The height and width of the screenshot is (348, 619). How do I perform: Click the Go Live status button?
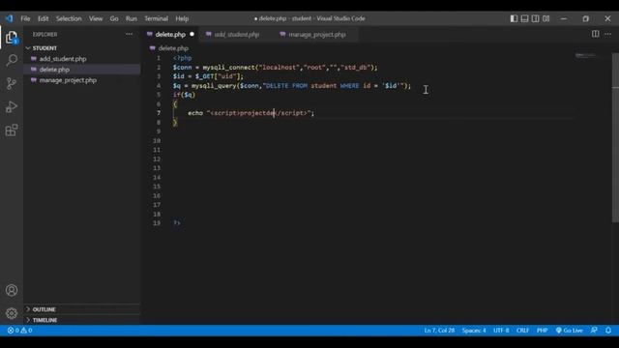(x=570, y=331)
